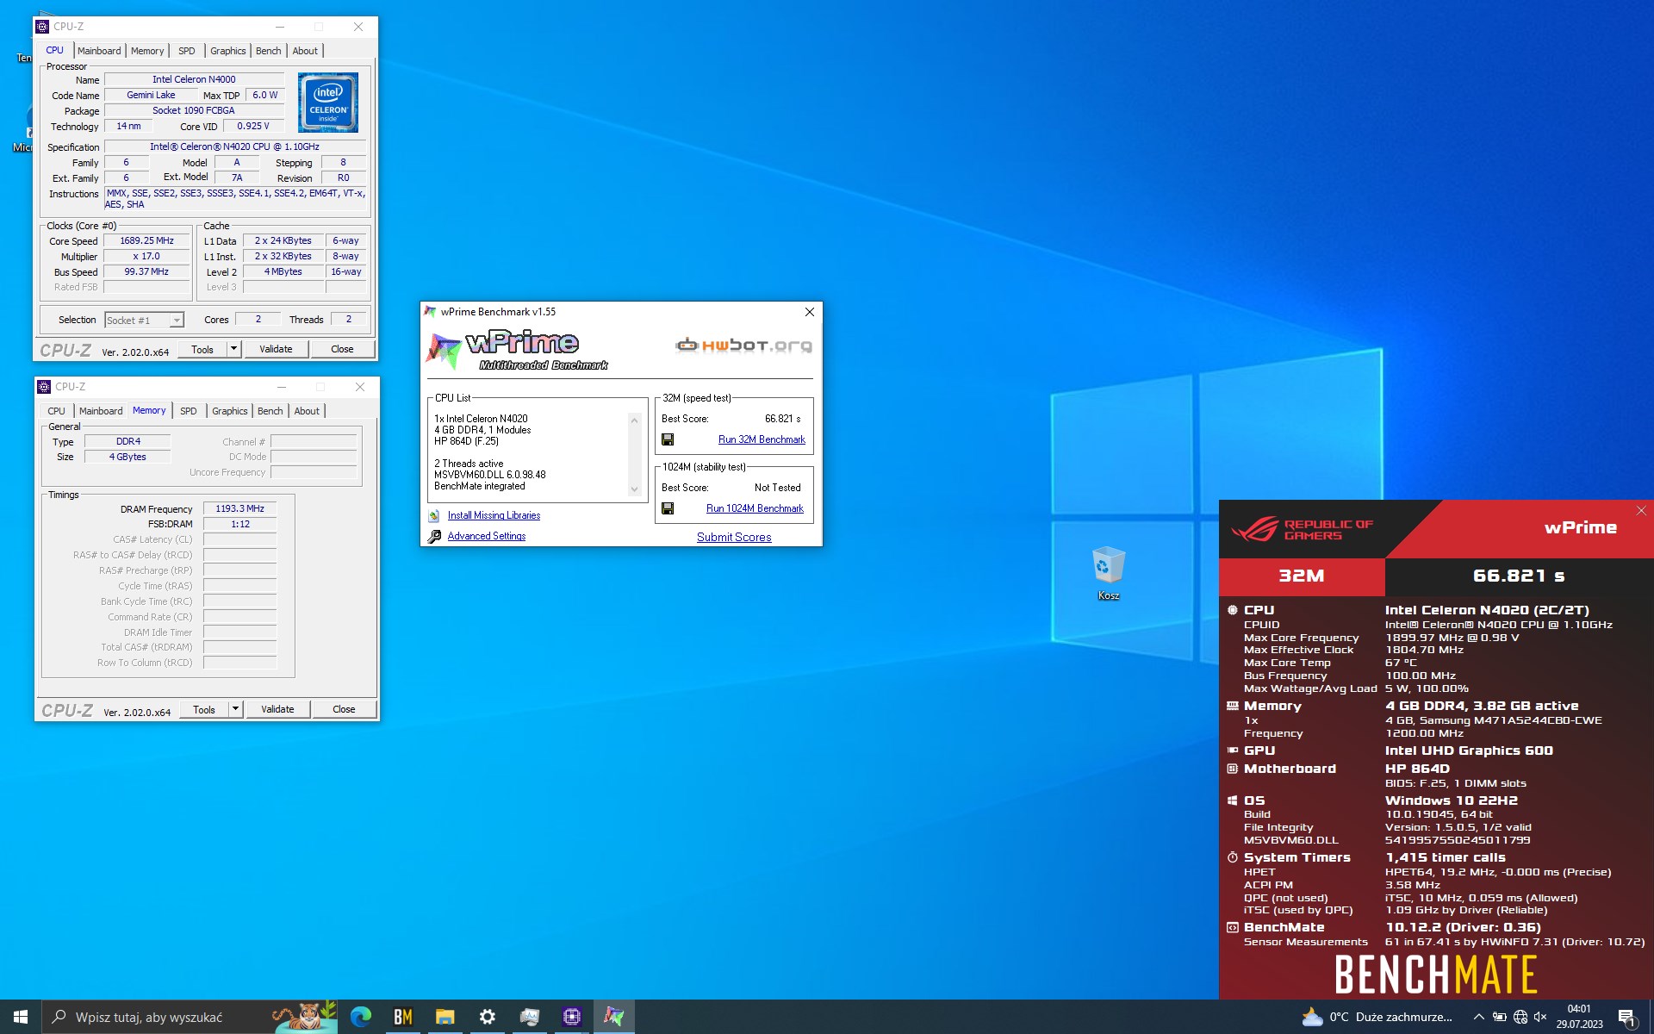Click the Core Speed value field

pos(146,241)
